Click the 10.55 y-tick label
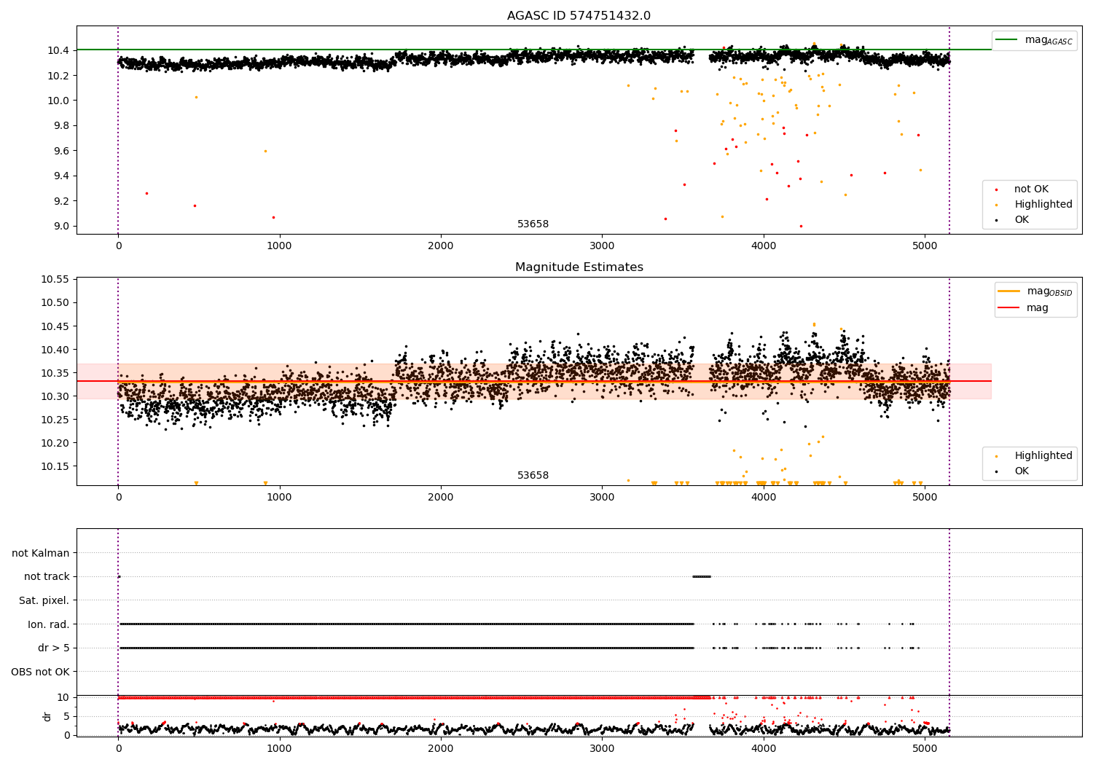 [x=55, y=280]
